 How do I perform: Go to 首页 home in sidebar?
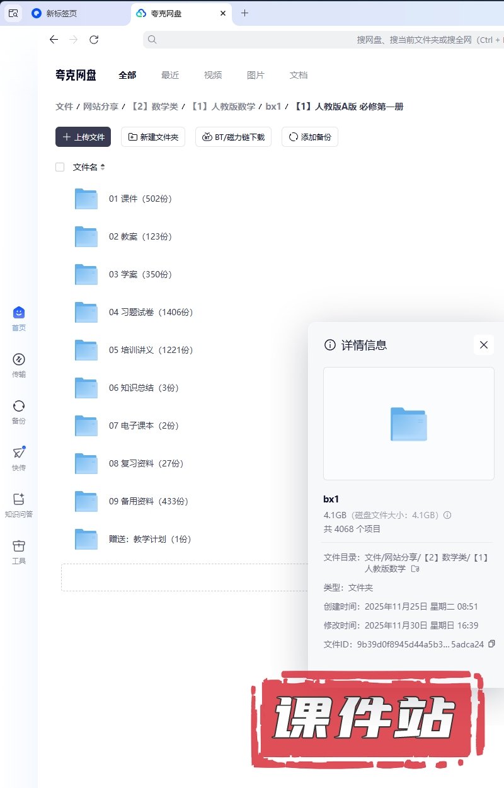click(18, 313)
